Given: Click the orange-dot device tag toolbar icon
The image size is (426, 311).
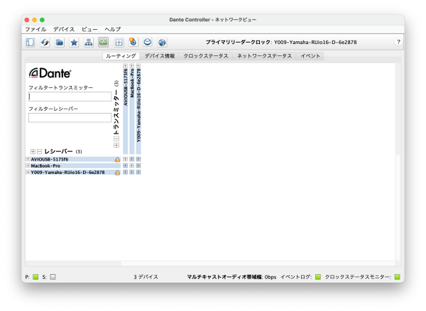Looking at the screenshot, I should 133,43.
